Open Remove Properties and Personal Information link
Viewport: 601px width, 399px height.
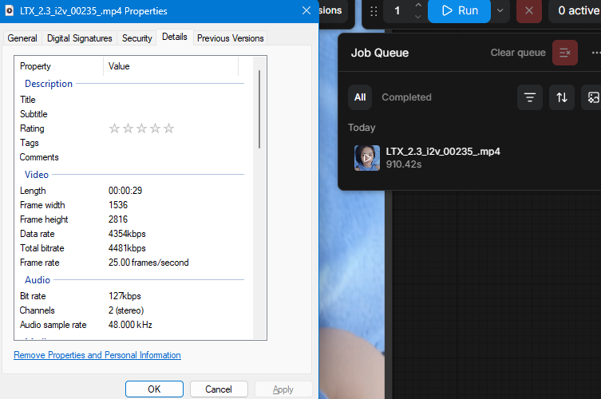97,355
